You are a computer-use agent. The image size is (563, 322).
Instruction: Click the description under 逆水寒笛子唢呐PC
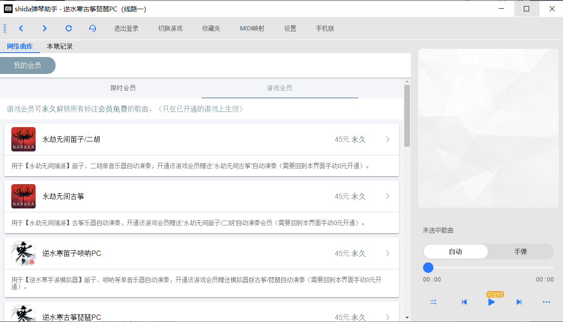196,283
